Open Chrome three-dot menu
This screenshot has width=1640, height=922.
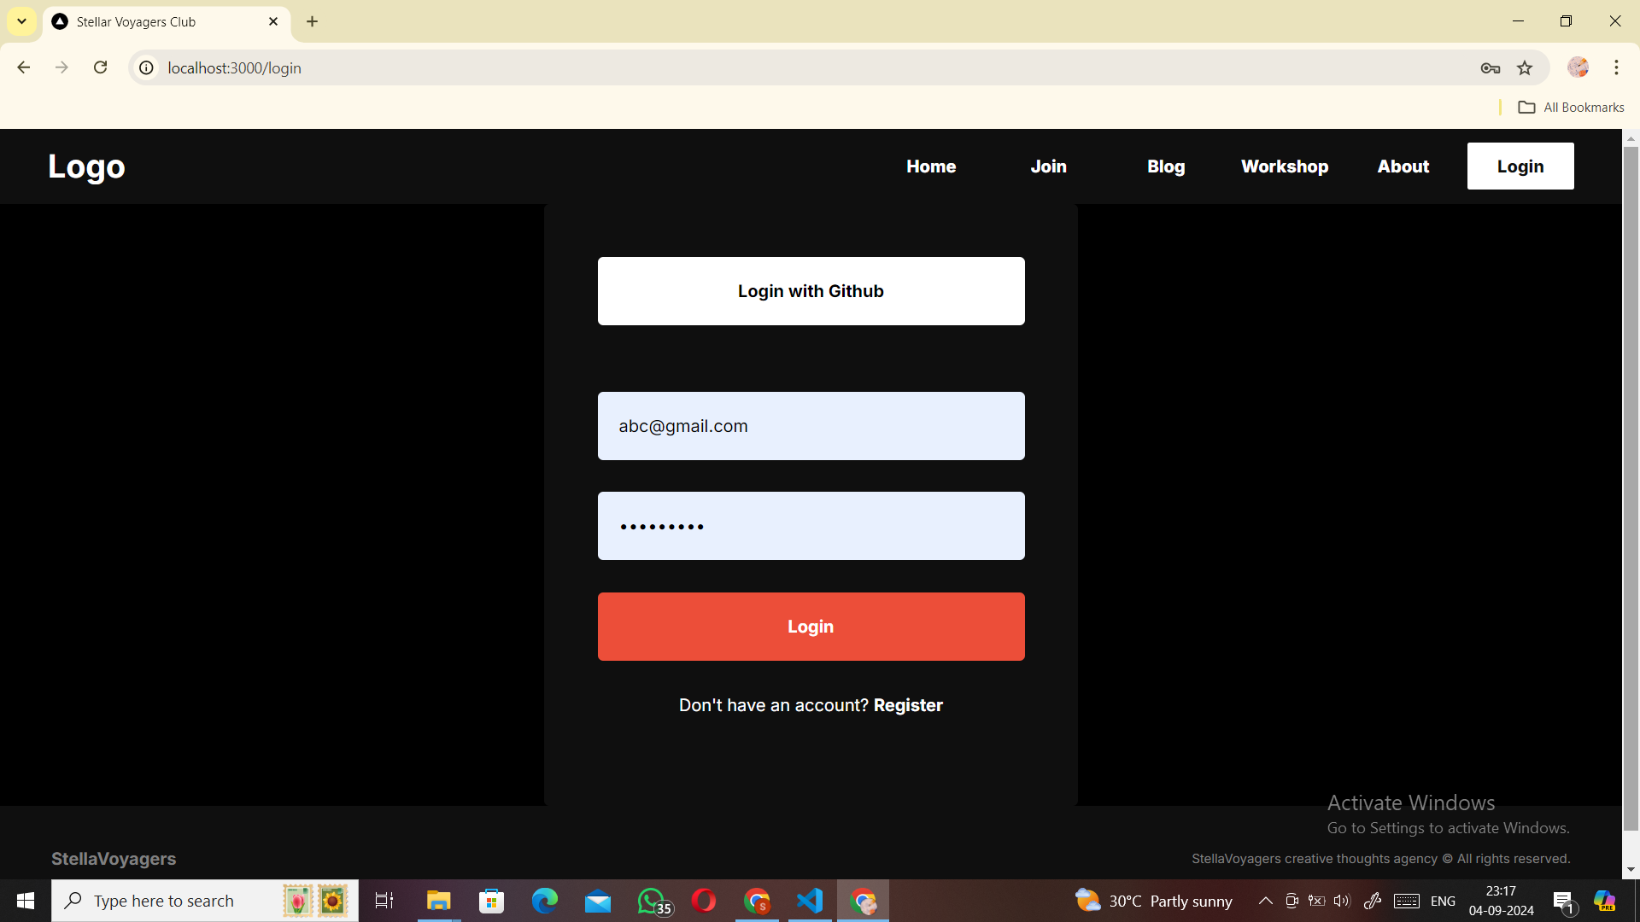[1616, 67]
